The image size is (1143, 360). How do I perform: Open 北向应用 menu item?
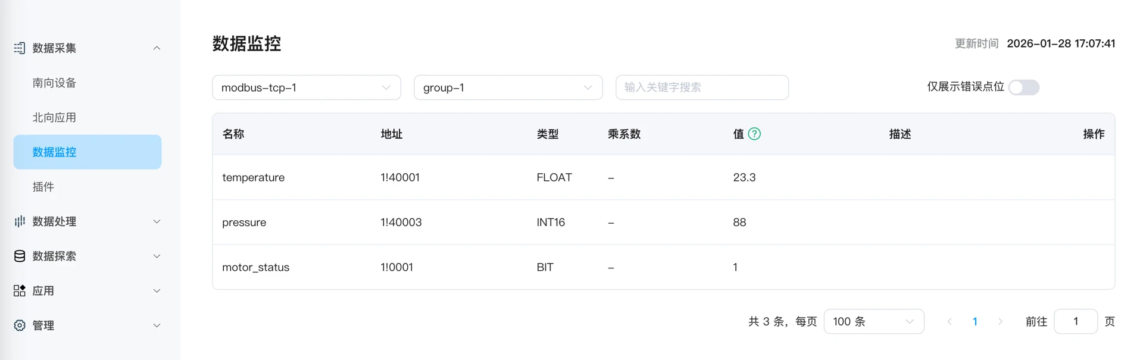pos(54,117)
